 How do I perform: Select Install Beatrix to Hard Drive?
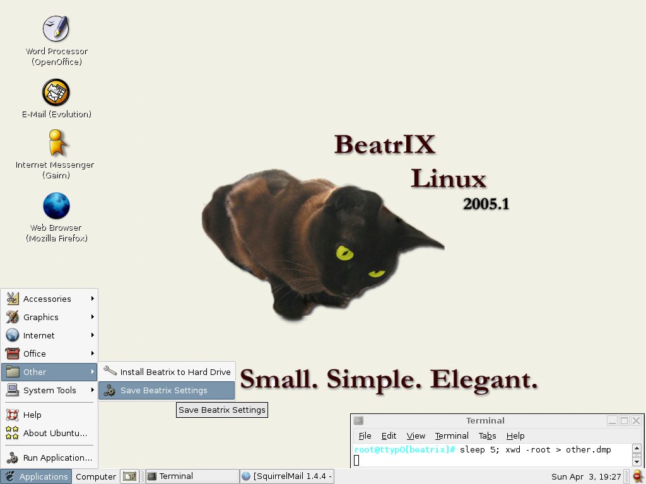[167, 372]
